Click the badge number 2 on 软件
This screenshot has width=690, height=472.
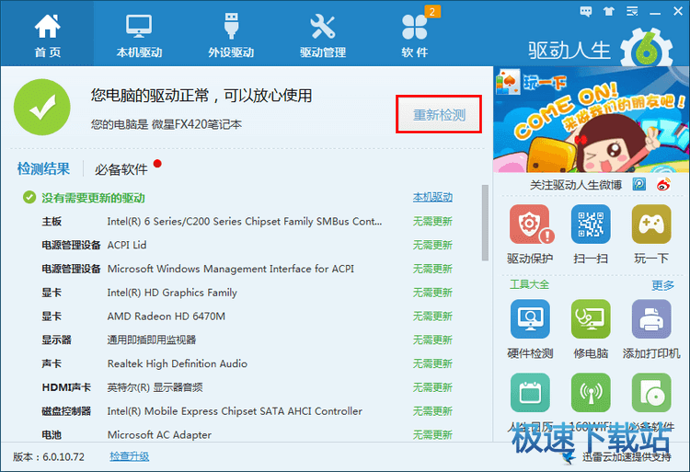[432, 12]
